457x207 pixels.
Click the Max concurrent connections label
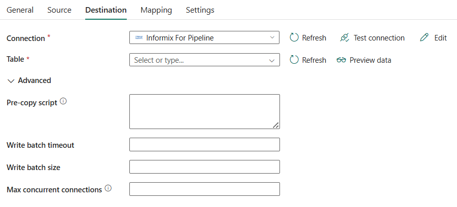point(54,190)
